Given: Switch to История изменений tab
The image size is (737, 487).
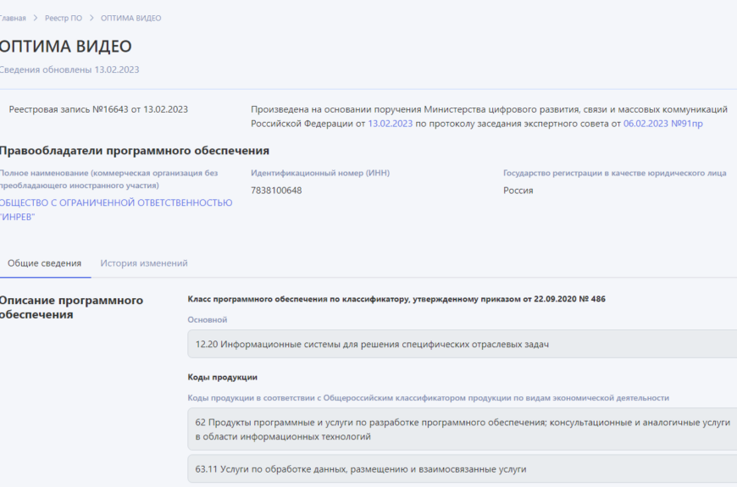Looking at the screenshot, I should coord(144,263).
